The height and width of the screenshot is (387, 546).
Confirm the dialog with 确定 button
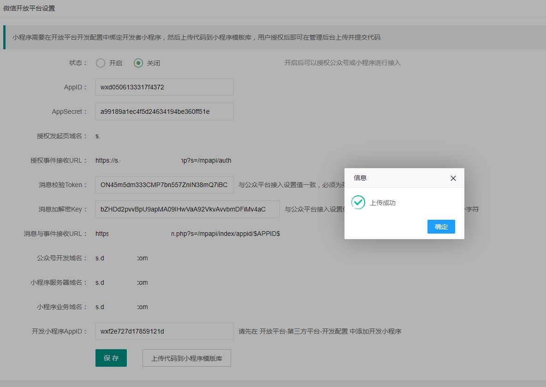point(441,227)
